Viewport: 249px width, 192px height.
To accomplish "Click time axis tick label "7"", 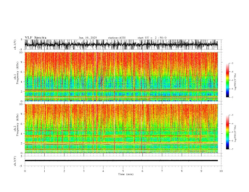I will [x=162, y=171].
